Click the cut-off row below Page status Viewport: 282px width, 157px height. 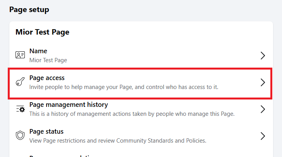62,155
